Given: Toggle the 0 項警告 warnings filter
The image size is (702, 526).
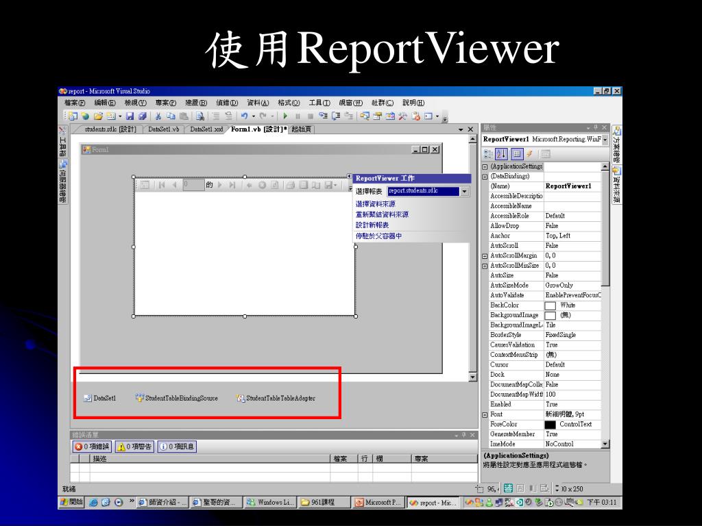Looking at the screenshot, I should [x=134, y=447].
